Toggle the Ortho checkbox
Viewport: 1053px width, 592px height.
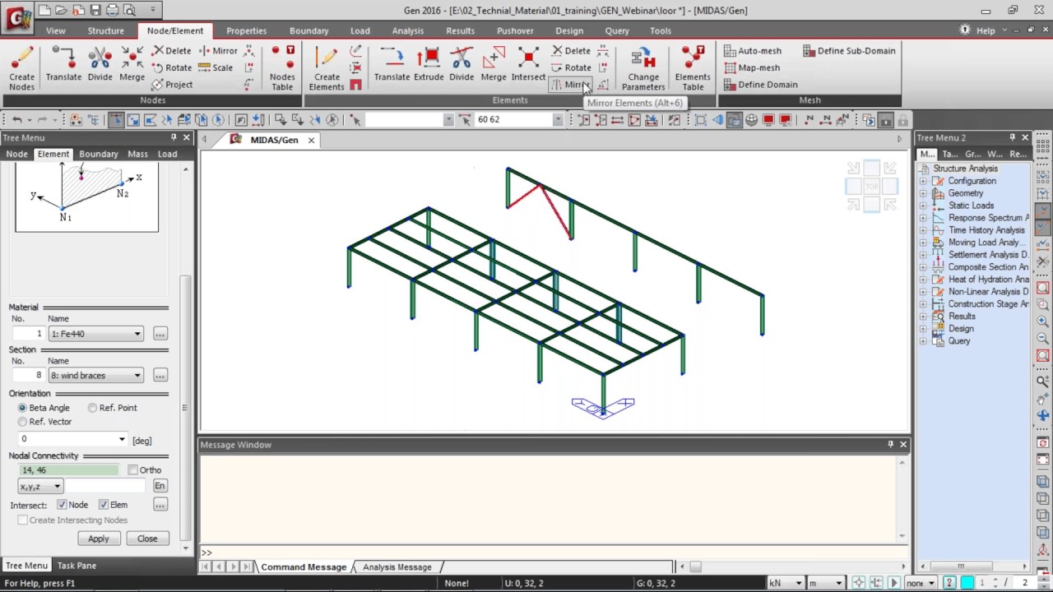click(133, 470)
